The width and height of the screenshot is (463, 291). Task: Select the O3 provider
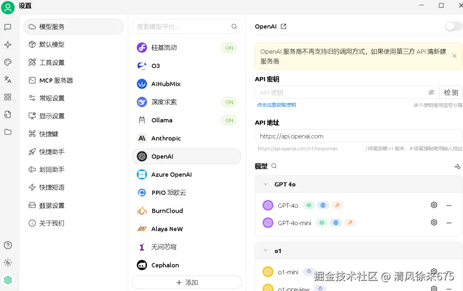tap(186, 66)
